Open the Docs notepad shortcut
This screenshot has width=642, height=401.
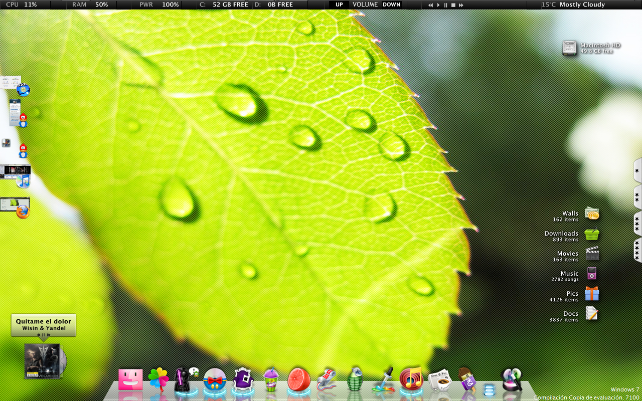coord(592,314)
